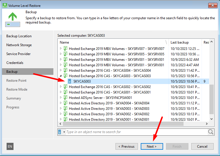Click the SKYCAS003 server icon in child row
This screenshot has width=220, height=156.
pyautogui.click(x=70, y=81)
